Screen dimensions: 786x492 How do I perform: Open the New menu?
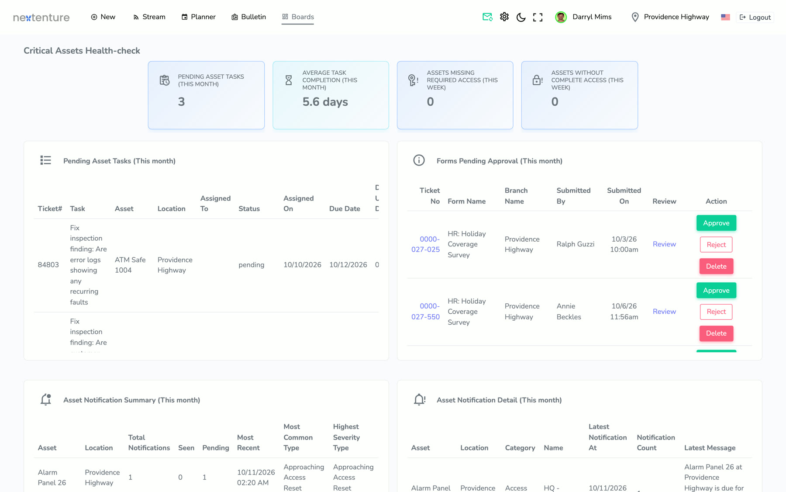103,17
